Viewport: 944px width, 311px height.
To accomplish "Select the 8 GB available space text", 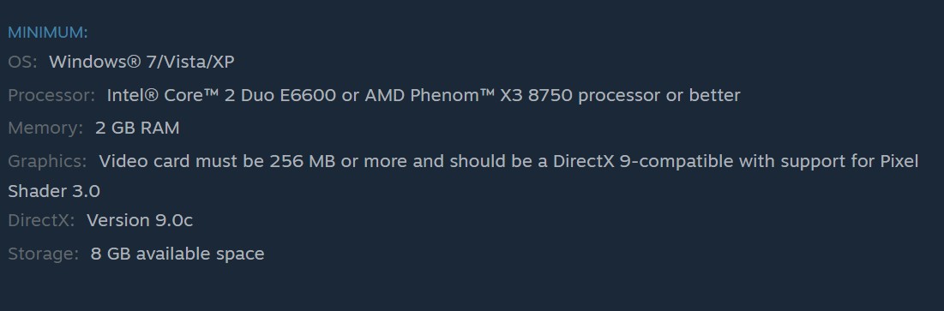I will click(177, 254).
